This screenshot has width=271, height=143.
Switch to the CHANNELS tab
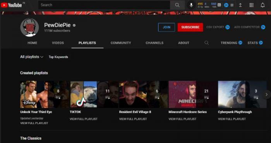point(154,43)
